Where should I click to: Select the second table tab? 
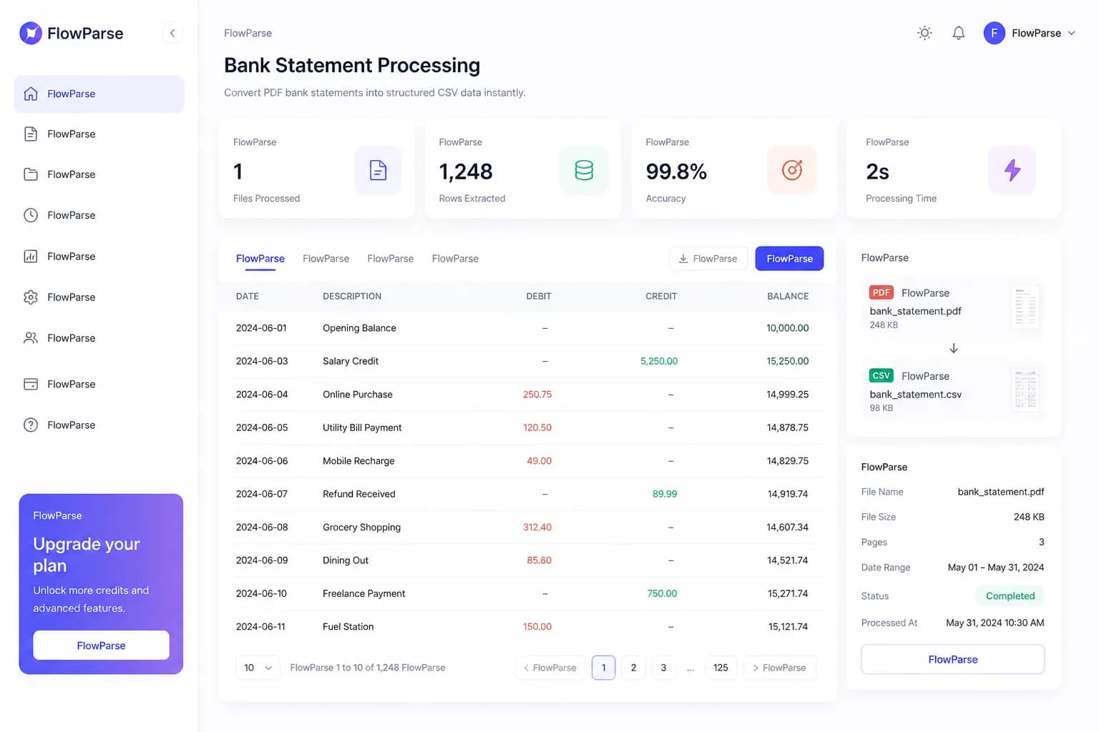[326, 259]
